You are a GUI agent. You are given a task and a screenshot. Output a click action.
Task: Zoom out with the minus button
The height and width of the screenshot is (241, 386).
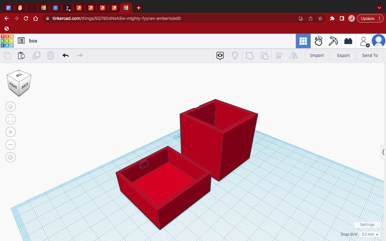11,145
